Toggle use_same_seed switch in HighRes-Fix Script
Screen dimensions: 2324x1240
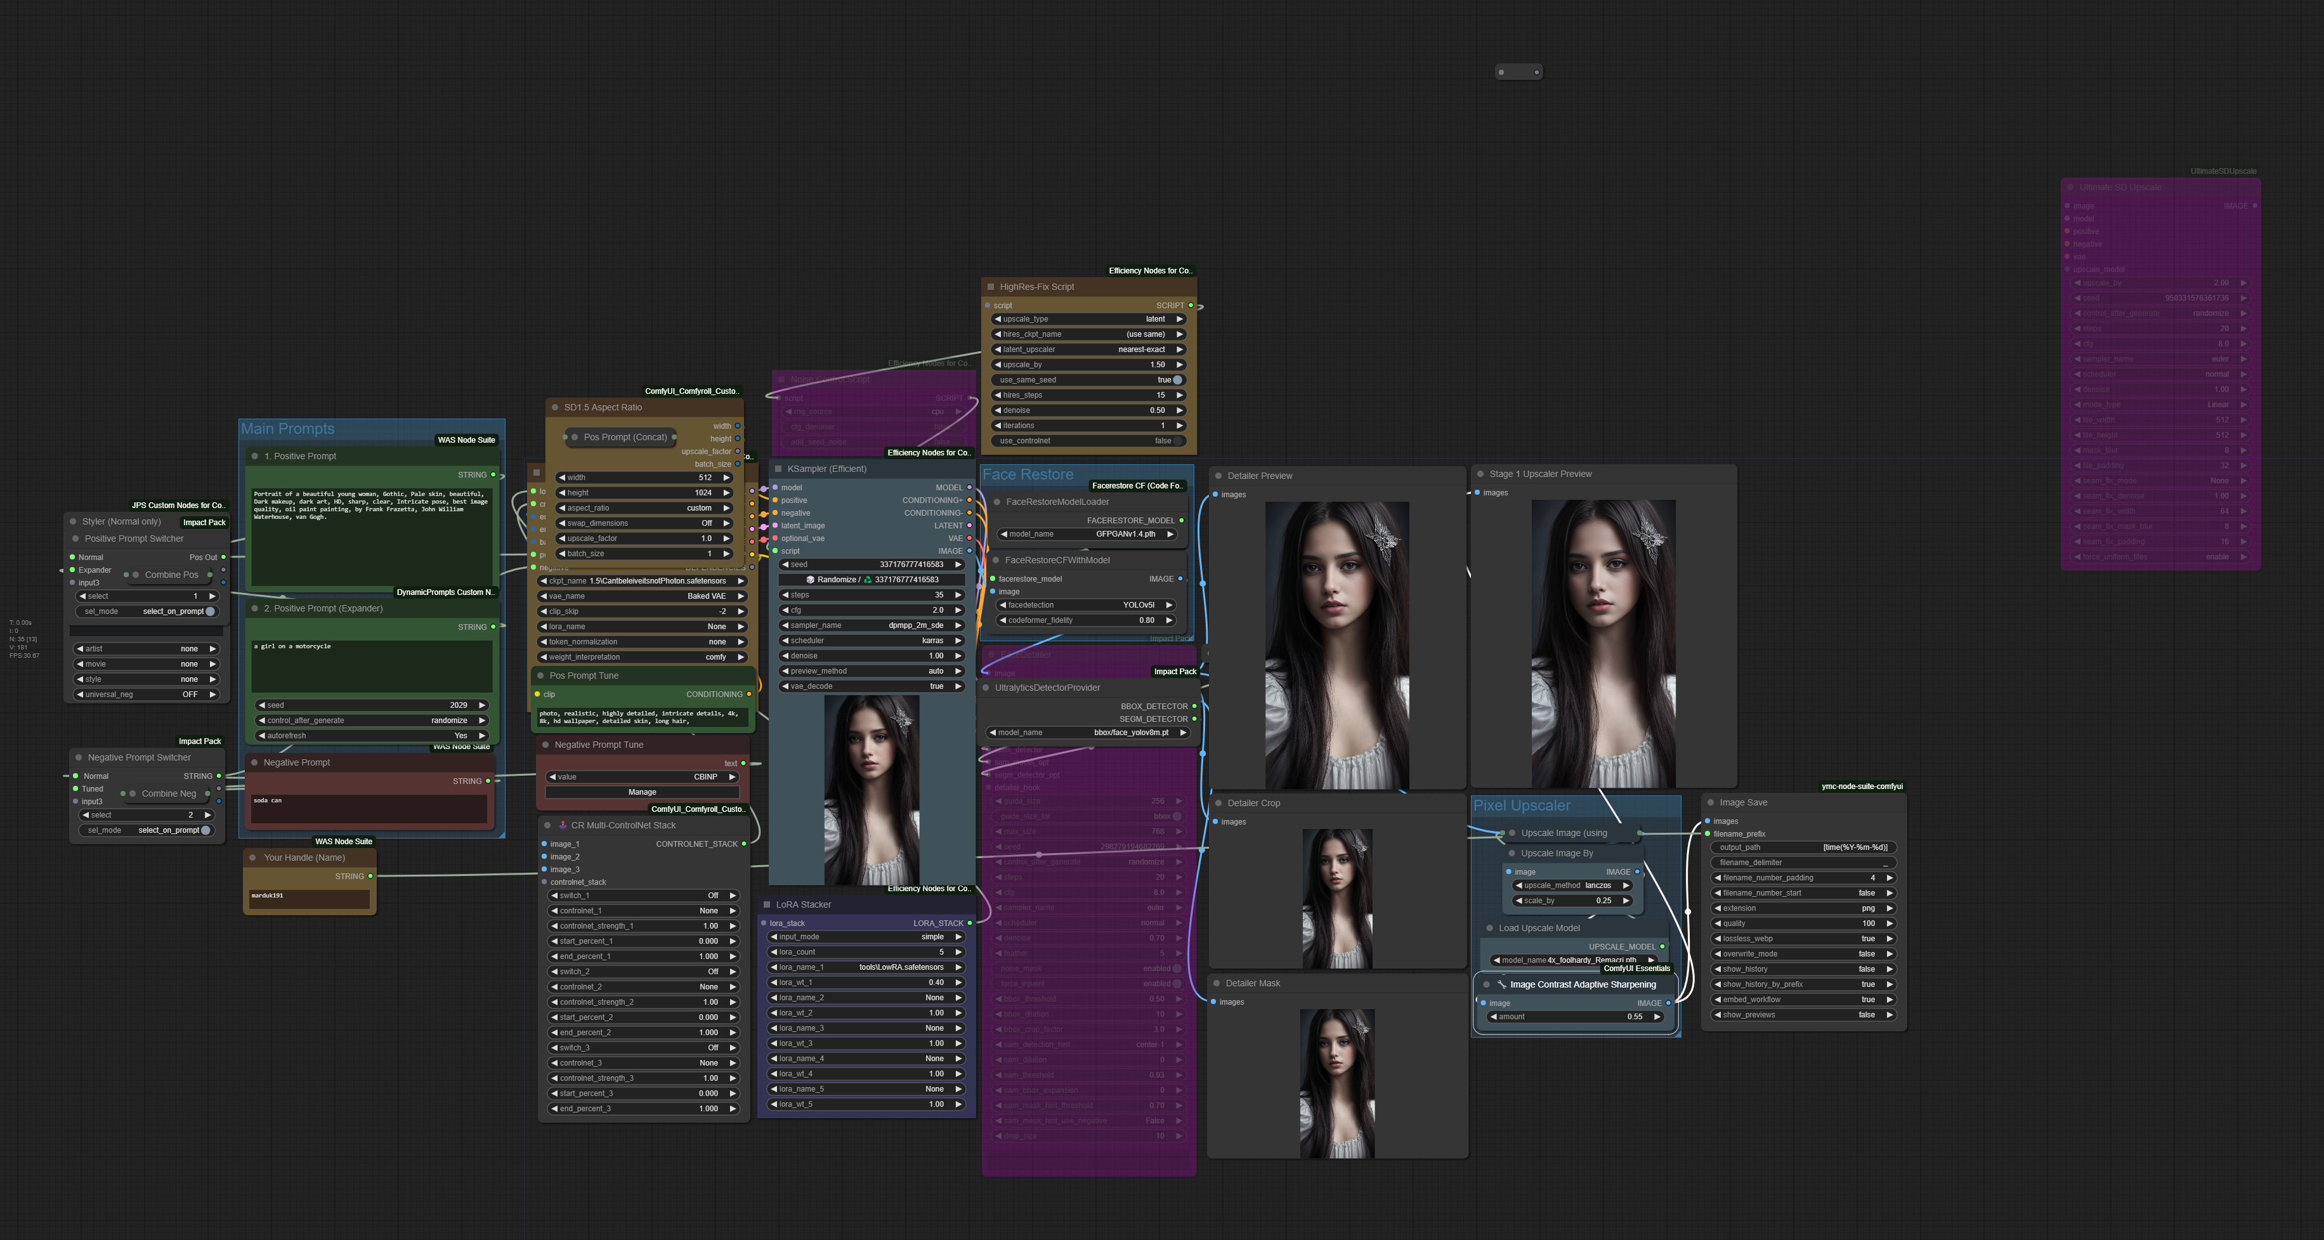(1177, 380)
